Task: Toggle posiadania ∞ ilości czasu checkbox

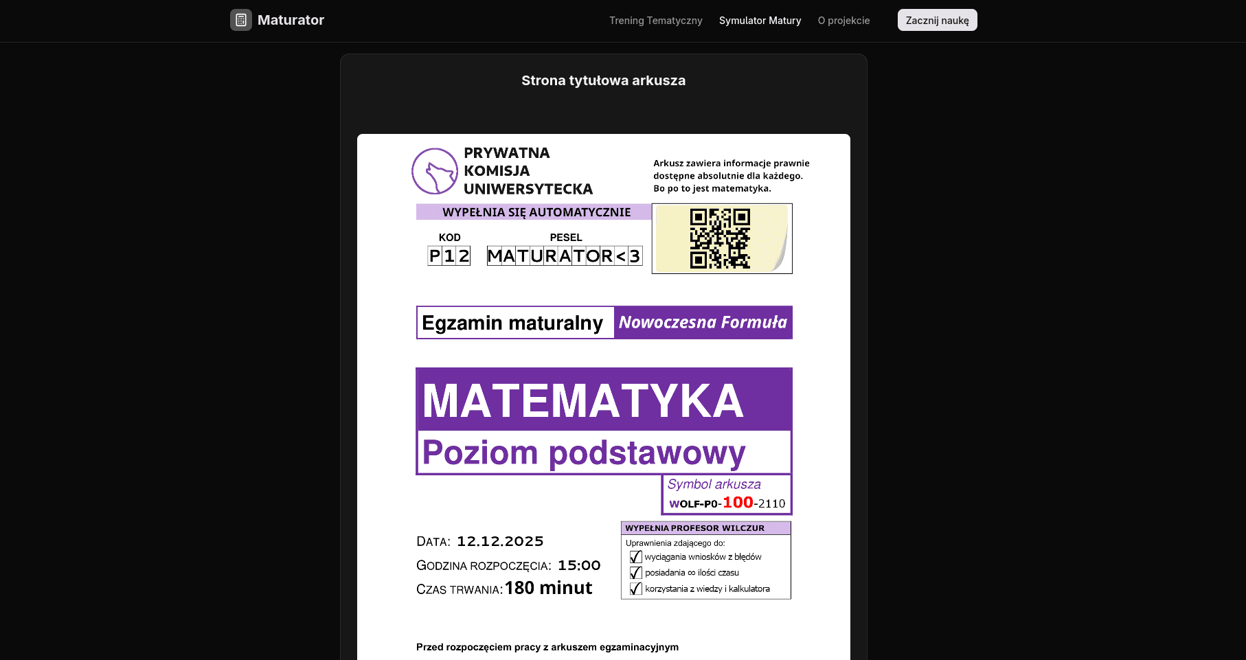Action: tap(635, 573)
